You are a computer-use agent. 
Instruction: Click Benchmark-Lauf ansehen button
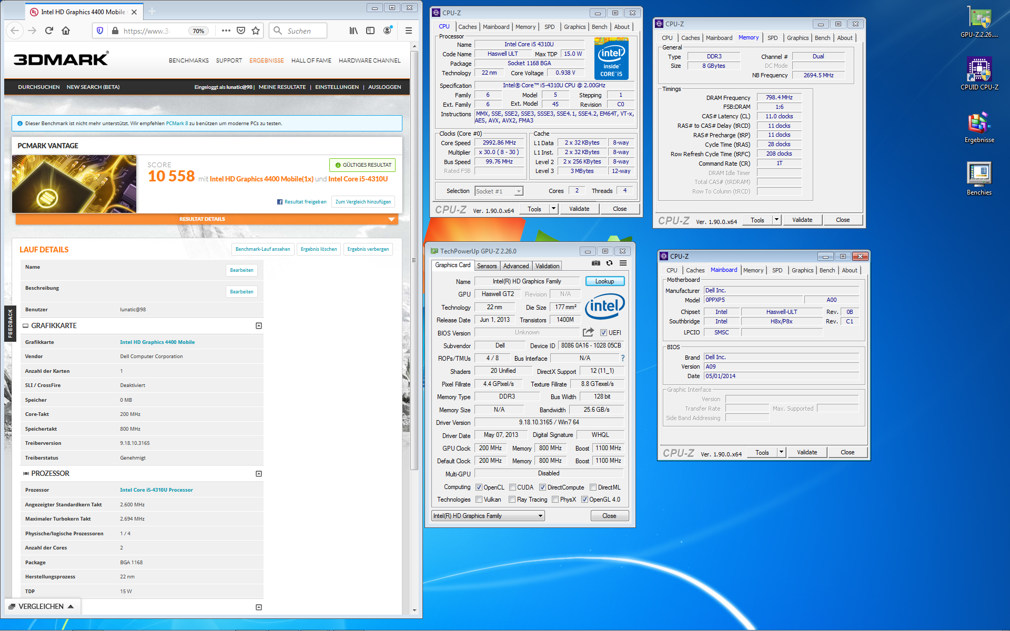point(262,249)
